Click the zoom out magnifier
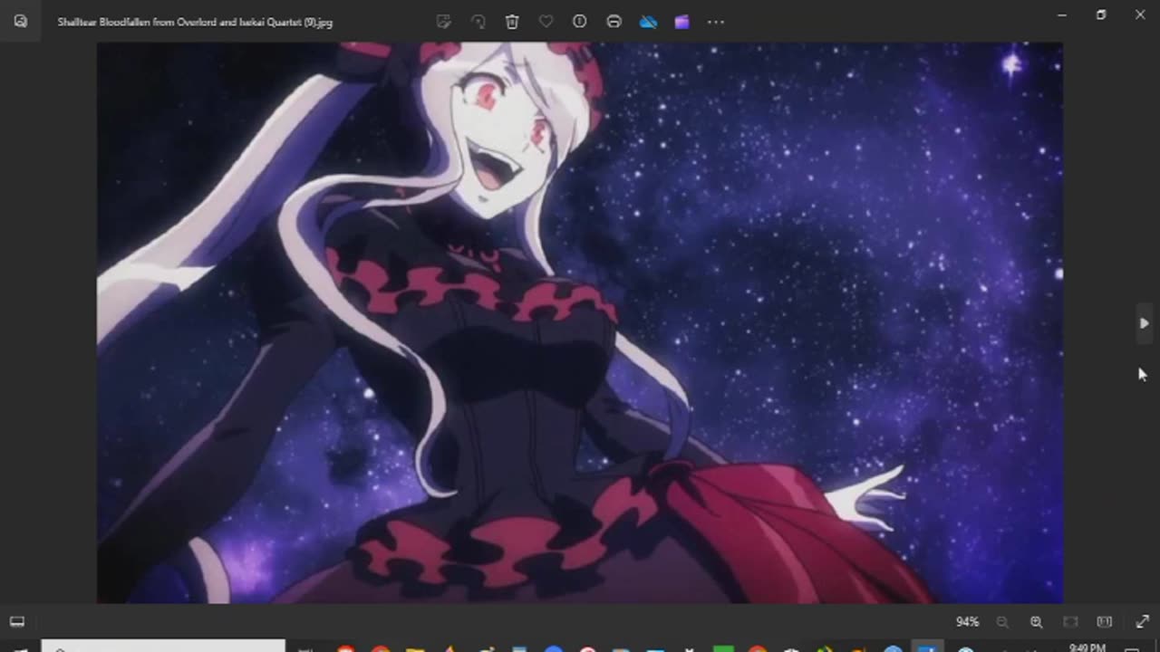The image size is (1160, 652). pyautogui.click(x=1002, y=622)
